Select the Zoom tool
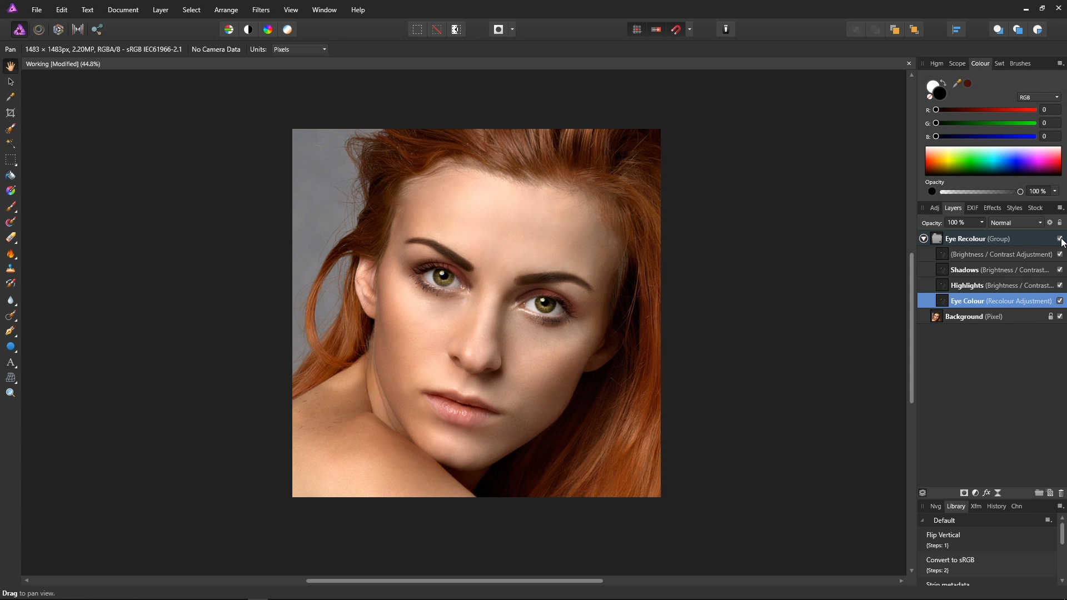The height and width of the screenshot is (600, 1067). pyautogui.click(x=11, y=393)
